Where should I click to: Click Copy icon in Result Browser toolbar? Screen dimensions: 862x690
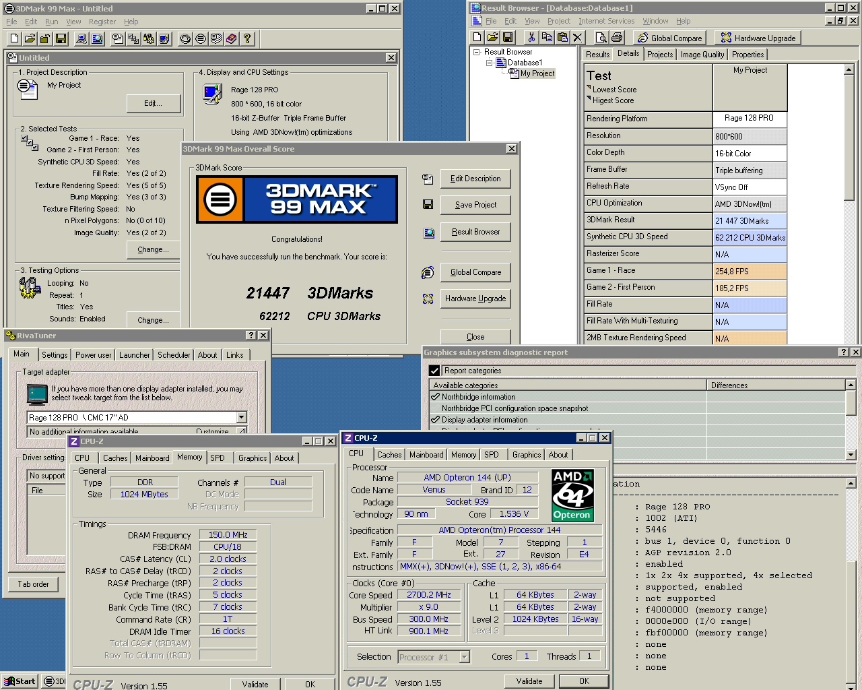click(x=547, y=37)
